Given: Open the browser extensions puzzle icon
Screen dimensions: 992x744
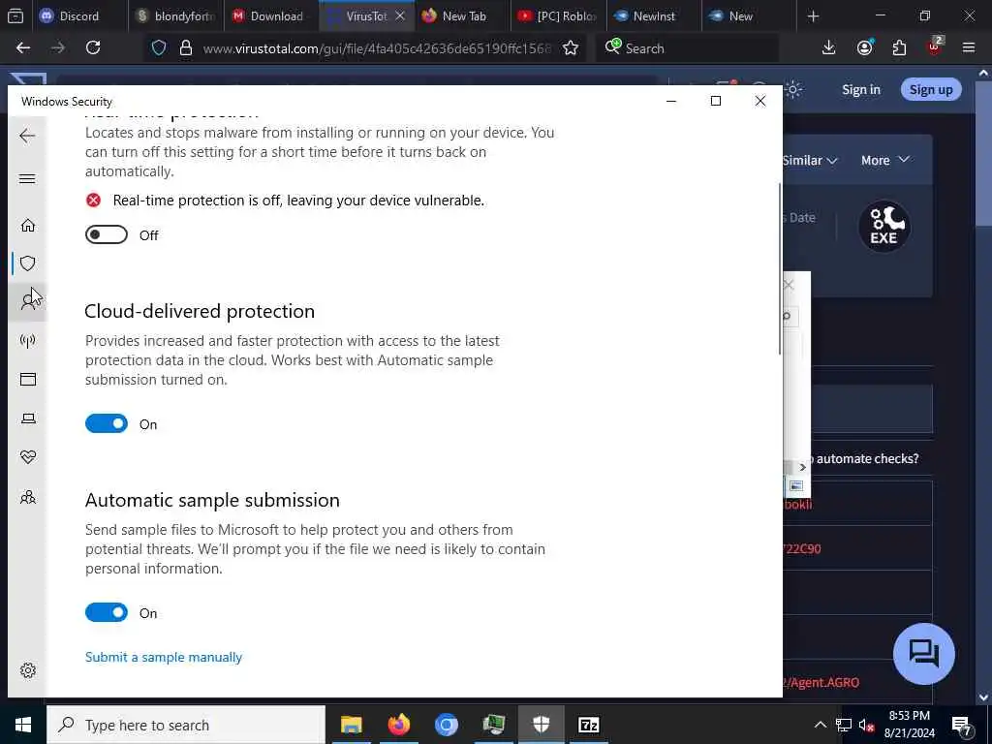Looking at the screenshot, I should coord(899,47).
